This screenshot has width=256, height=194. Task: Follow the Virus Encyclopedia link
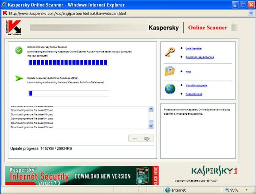click(196, 85)
